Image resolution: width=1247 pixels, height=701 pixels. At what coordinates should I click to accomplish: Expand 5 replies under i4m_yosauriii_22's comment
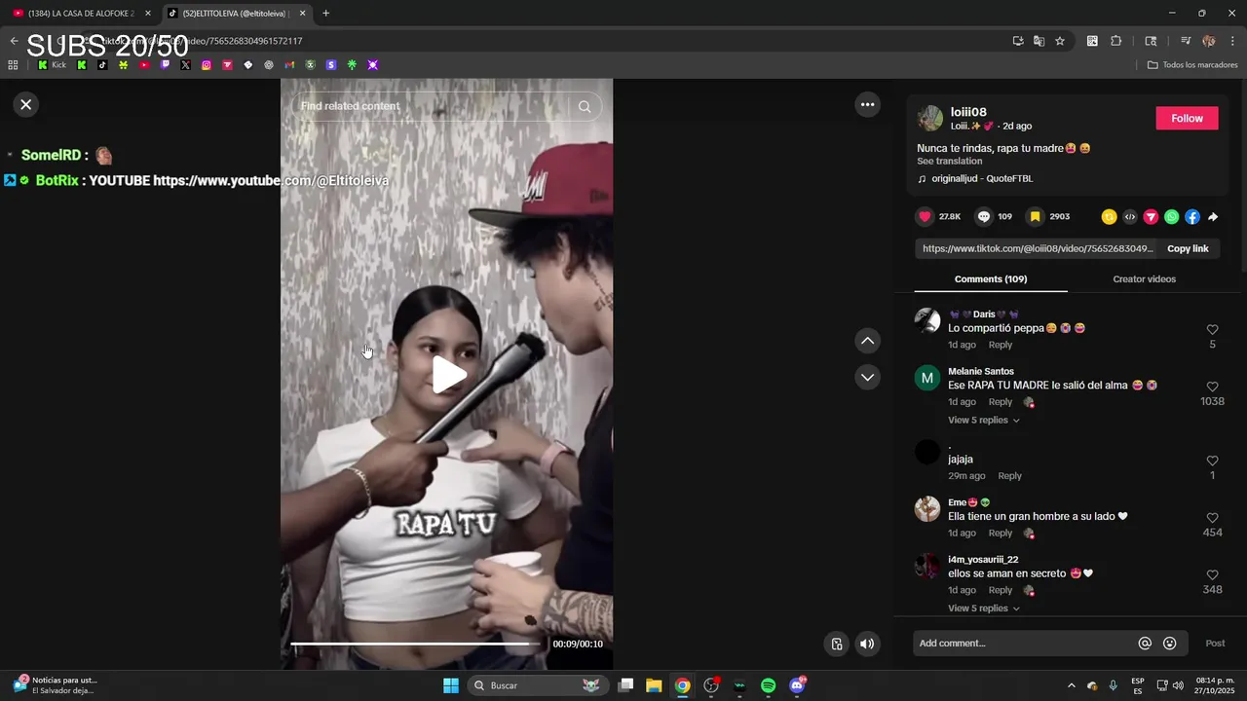984,609
